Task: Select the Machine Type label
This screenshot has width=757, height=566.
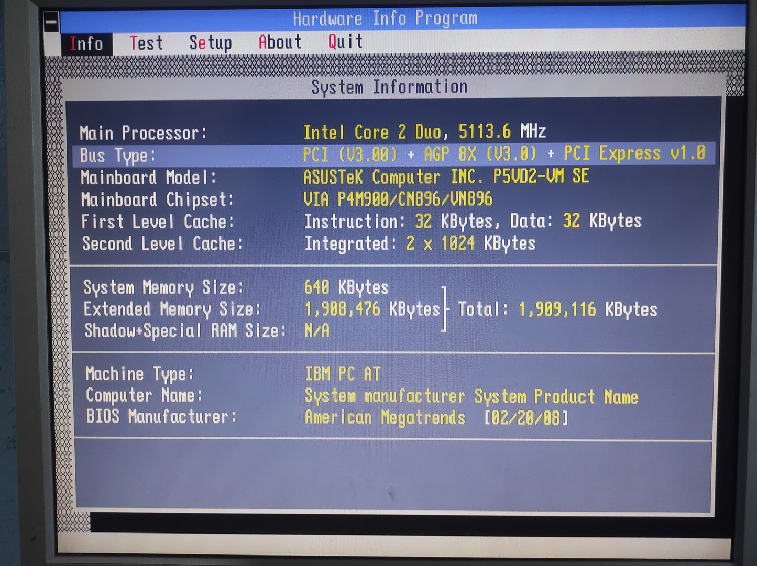Action: (139, 374)
